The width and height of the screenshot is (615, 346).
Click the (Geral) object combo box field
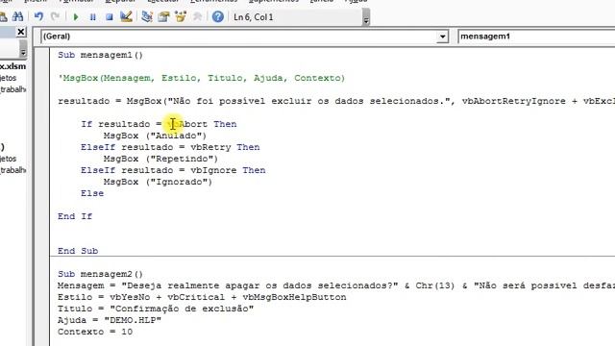244,37
